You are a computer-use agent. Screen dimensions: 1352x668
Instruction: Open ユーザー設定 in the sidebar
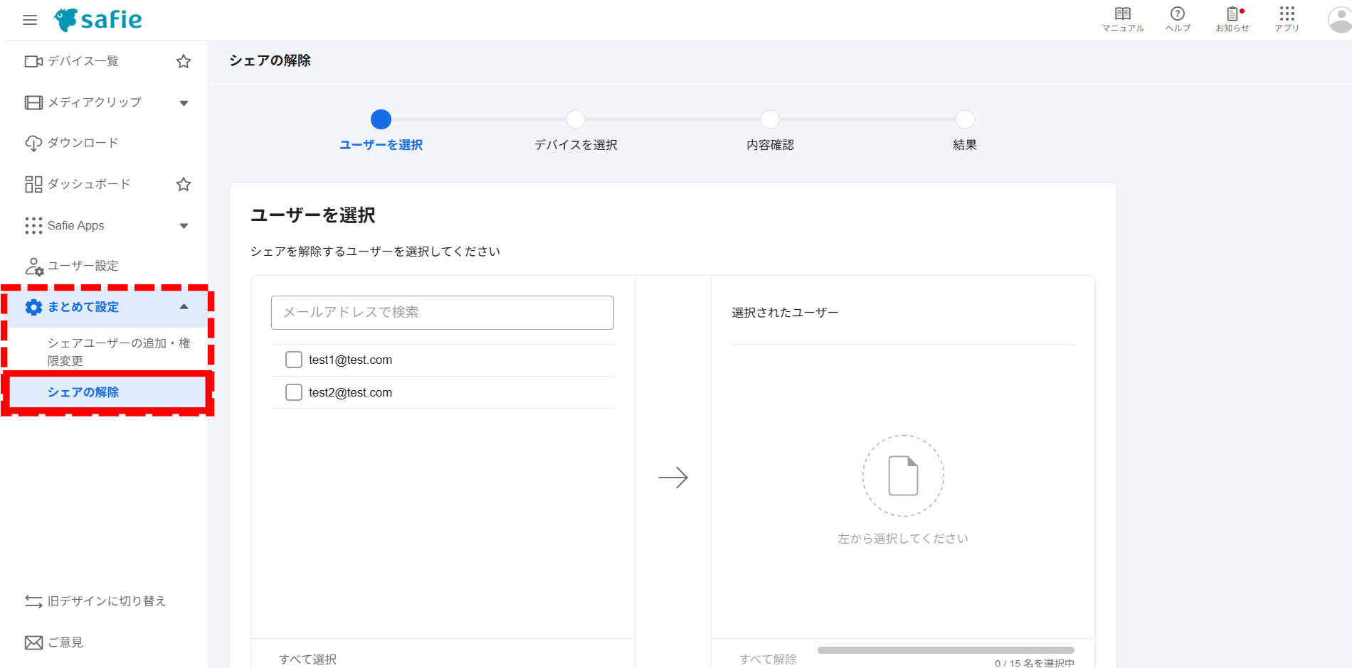(x=83, y=266)
